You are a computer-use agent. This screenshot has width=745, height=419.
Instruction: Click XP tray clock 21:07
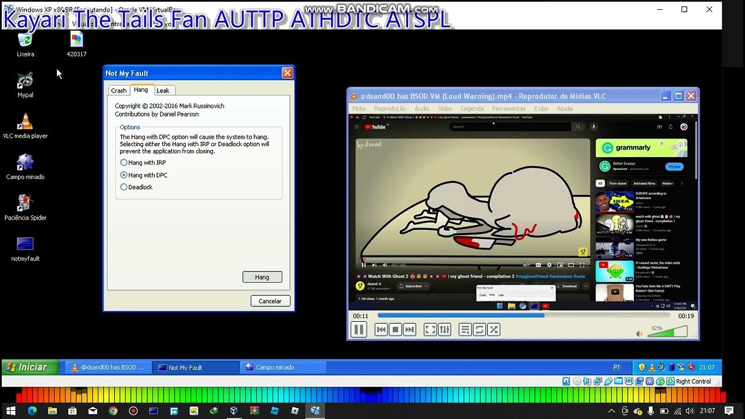[x=707, y=367]
